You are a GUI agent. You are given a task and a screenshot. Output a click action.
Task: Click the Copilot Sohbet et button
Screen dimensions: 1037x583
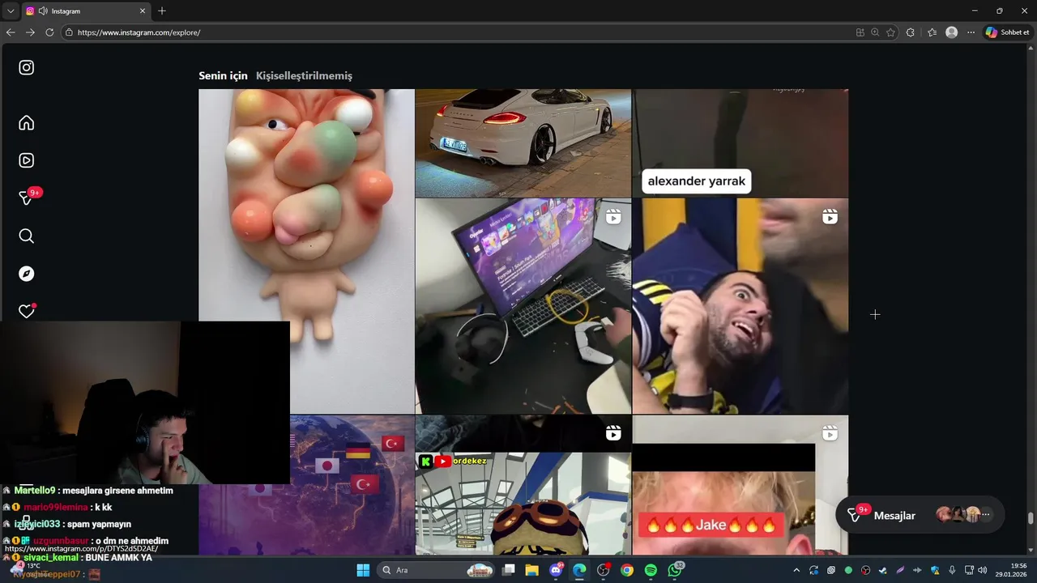pos(1007,32)
